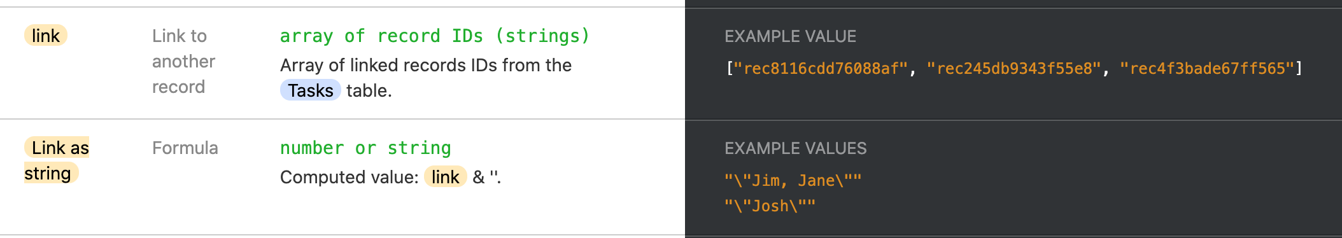
Task: Click the 'Formula' field type label
Action: click(x=185, y=148)
